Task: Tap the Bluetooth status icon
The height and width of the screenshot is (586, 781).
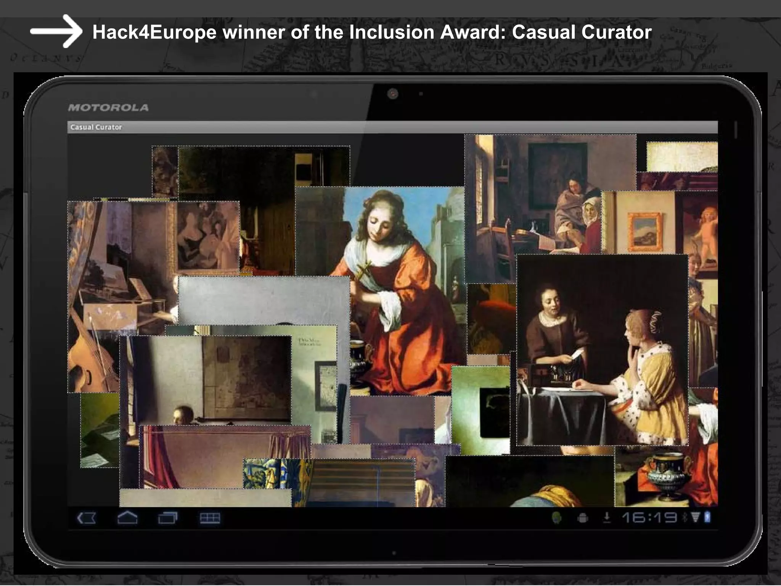Action: pos(685,518)
